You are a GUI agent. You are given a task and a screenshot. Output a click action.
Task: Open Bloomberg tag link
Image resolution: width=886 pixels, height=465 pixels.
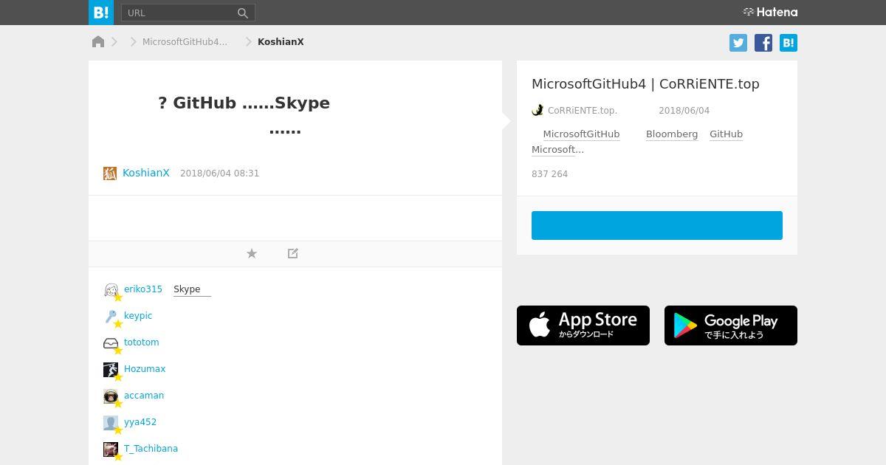672,134
